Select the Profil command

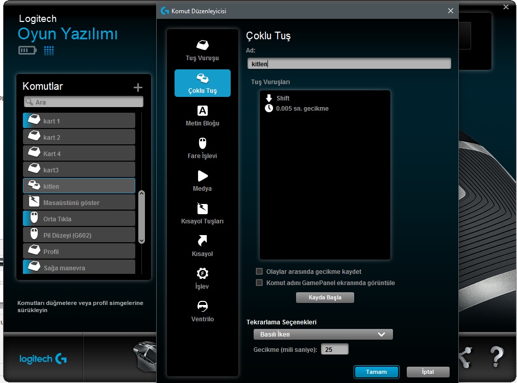79,251
